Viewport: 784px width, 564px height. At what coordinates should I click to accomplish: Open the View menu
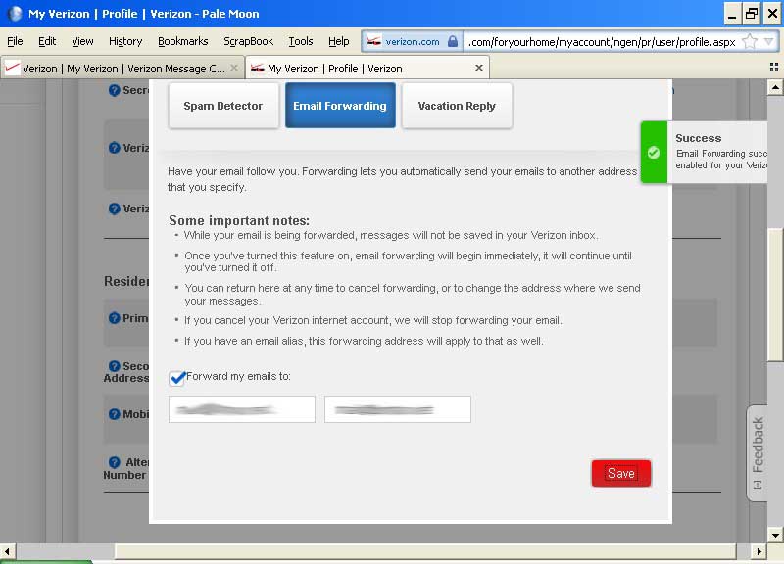[x=82, y=41]
